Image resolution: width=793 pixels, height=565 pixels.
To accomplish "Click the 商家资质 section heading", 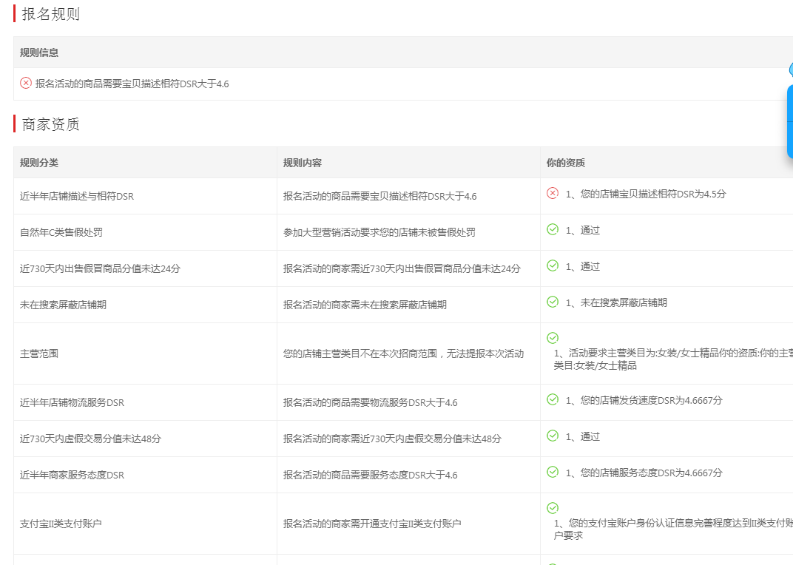I will [51, 124].
